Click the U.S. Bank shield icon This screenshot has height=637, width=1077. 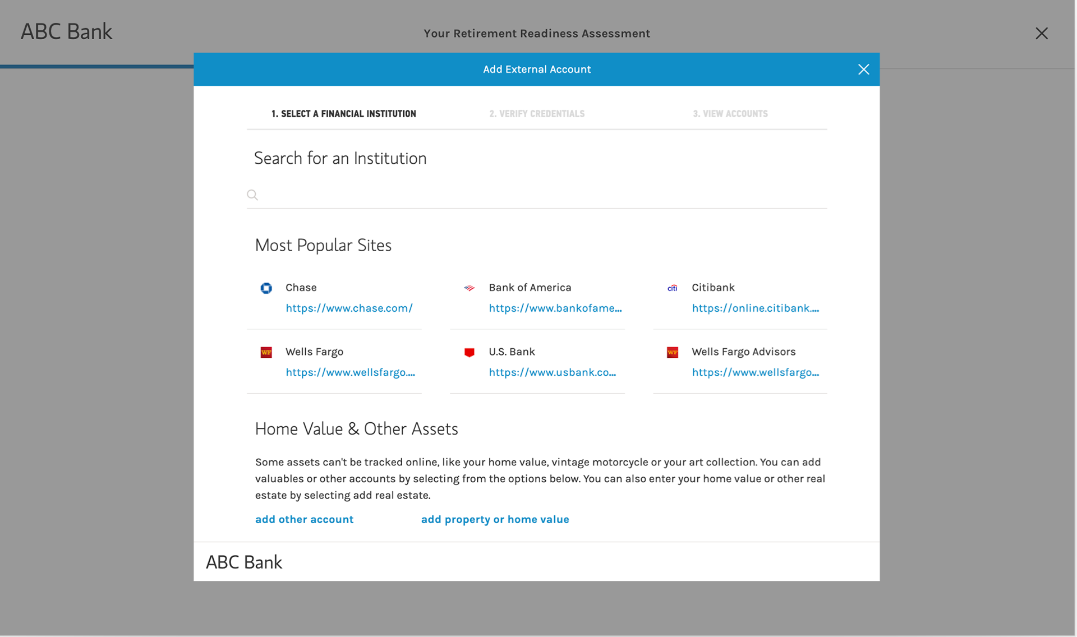coord(470,352)
